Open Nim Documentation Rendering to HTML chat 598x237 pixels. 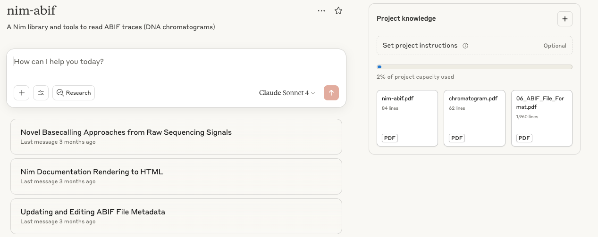176,176
